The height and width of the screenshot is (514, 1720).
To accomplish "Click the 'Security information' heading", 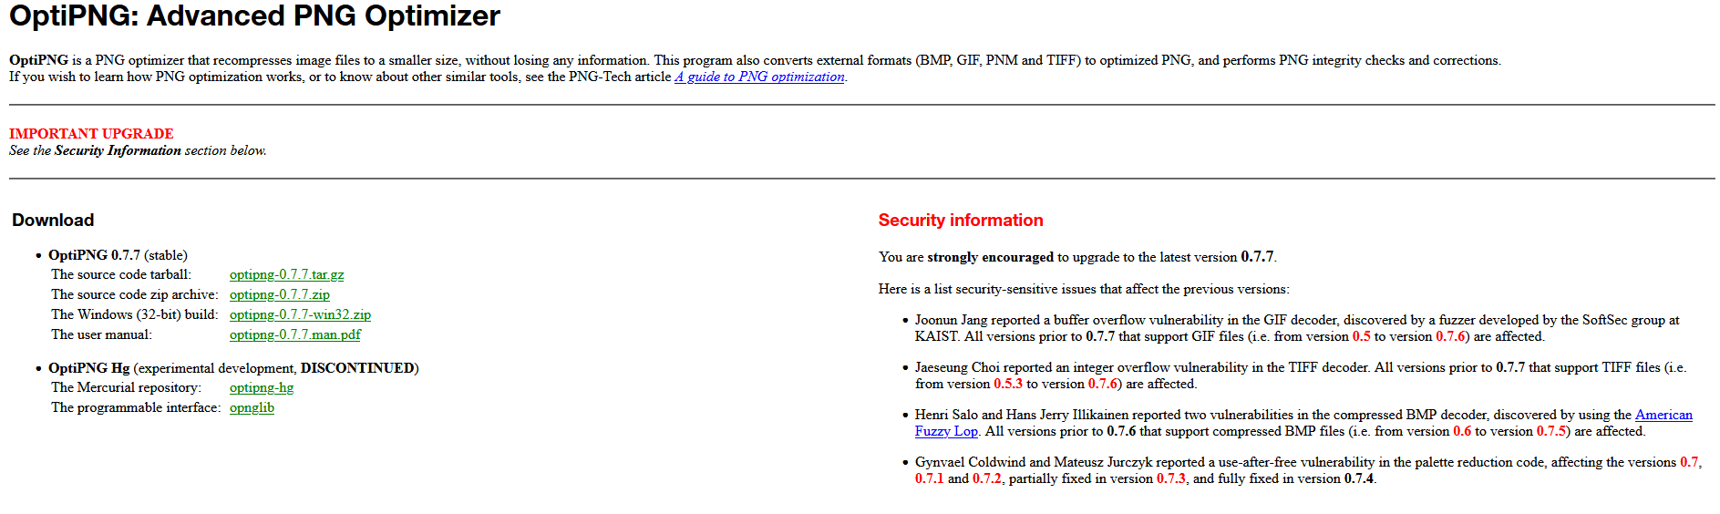I will [961, 220].
